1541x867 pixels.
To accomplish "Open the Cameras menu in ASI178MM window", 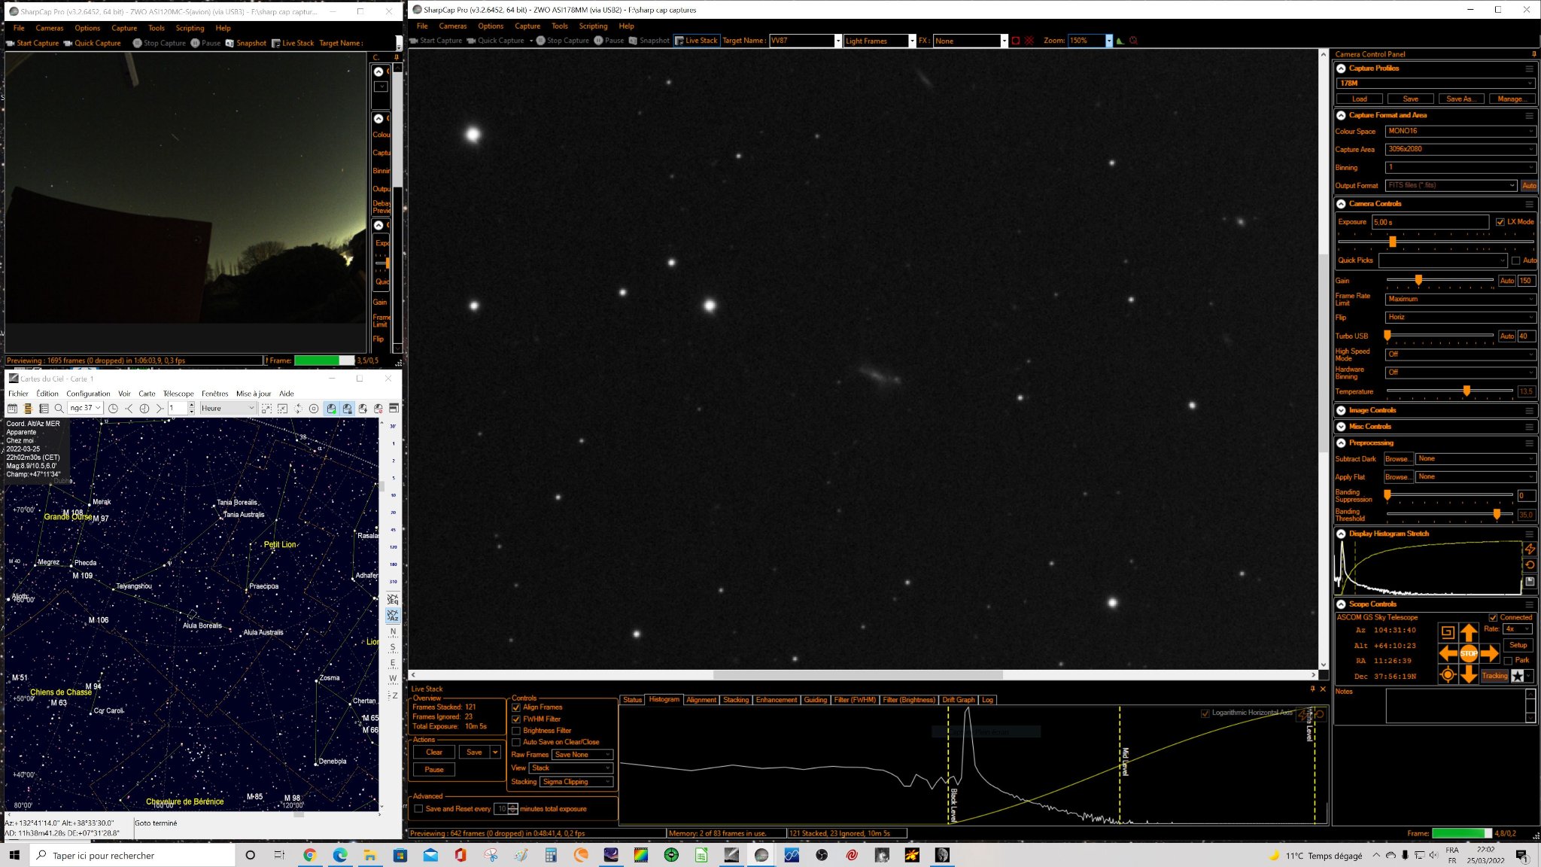I will 453,26.
